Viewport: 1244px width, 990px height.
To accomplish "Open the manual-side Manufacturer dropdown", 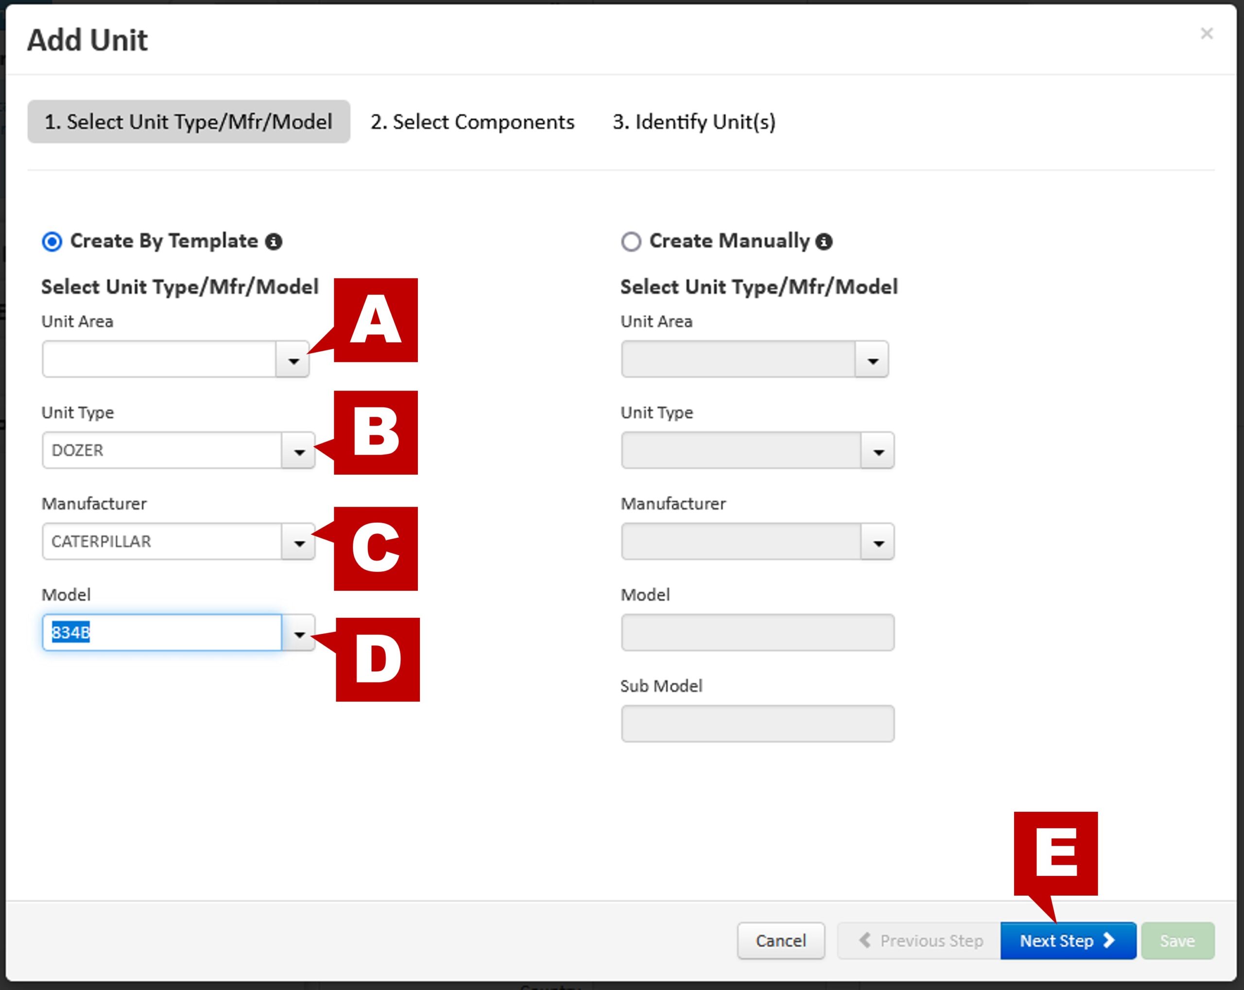I will (878, 542).
